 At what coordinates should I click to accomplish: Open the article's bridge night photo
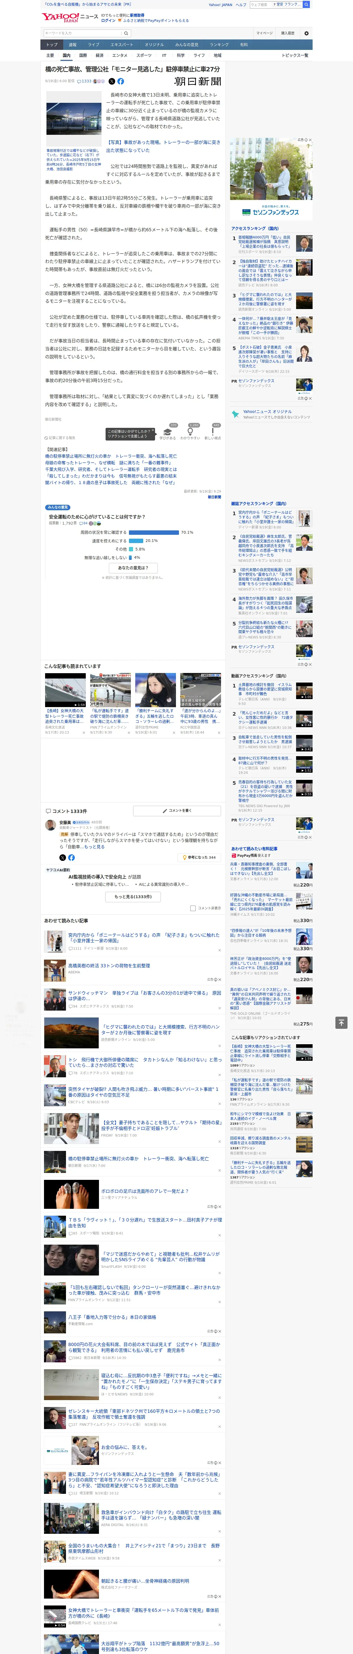73,119
